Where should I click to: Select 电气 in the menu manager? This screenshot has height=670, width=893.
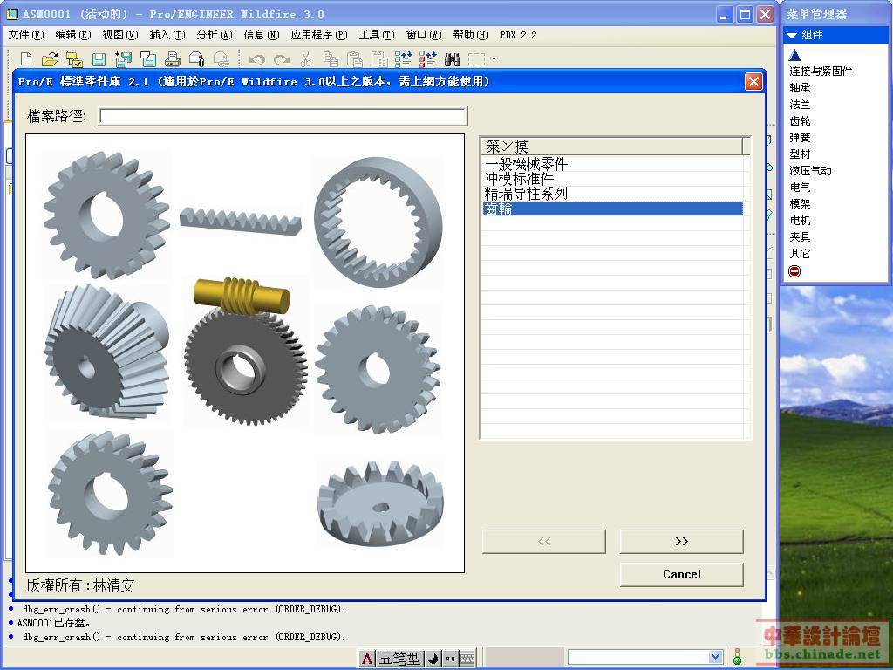(800, 187)
